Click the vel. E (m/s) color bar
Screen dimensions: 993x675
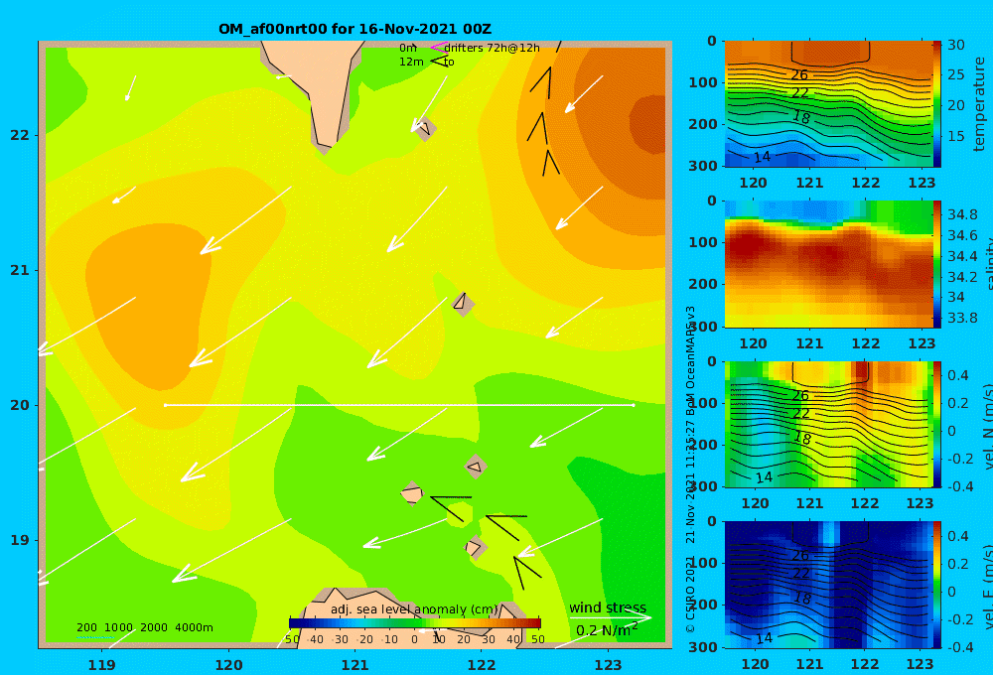(936, 585)
